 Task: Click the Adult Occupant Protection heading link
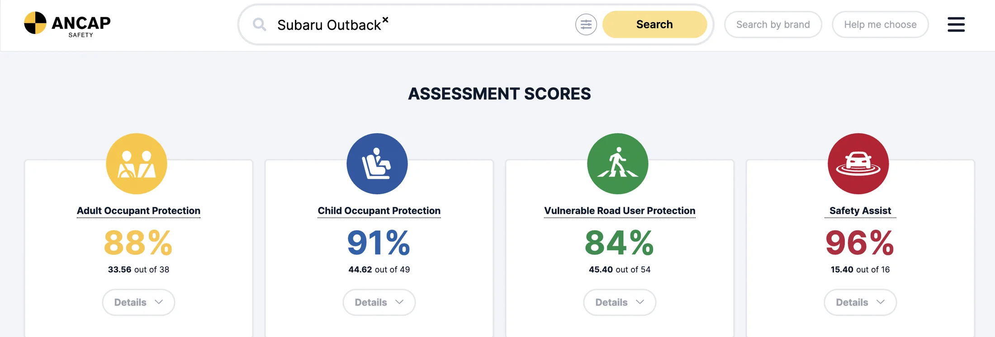coord(138,211)
